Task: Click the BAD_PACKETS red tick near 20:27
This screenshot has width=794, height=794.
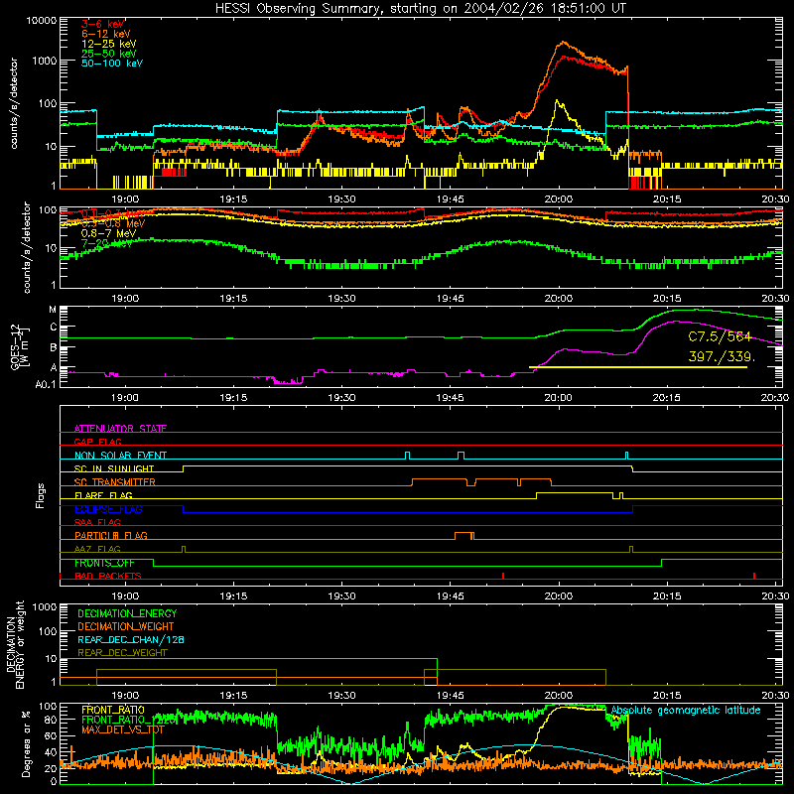Action: click(754, 576)
